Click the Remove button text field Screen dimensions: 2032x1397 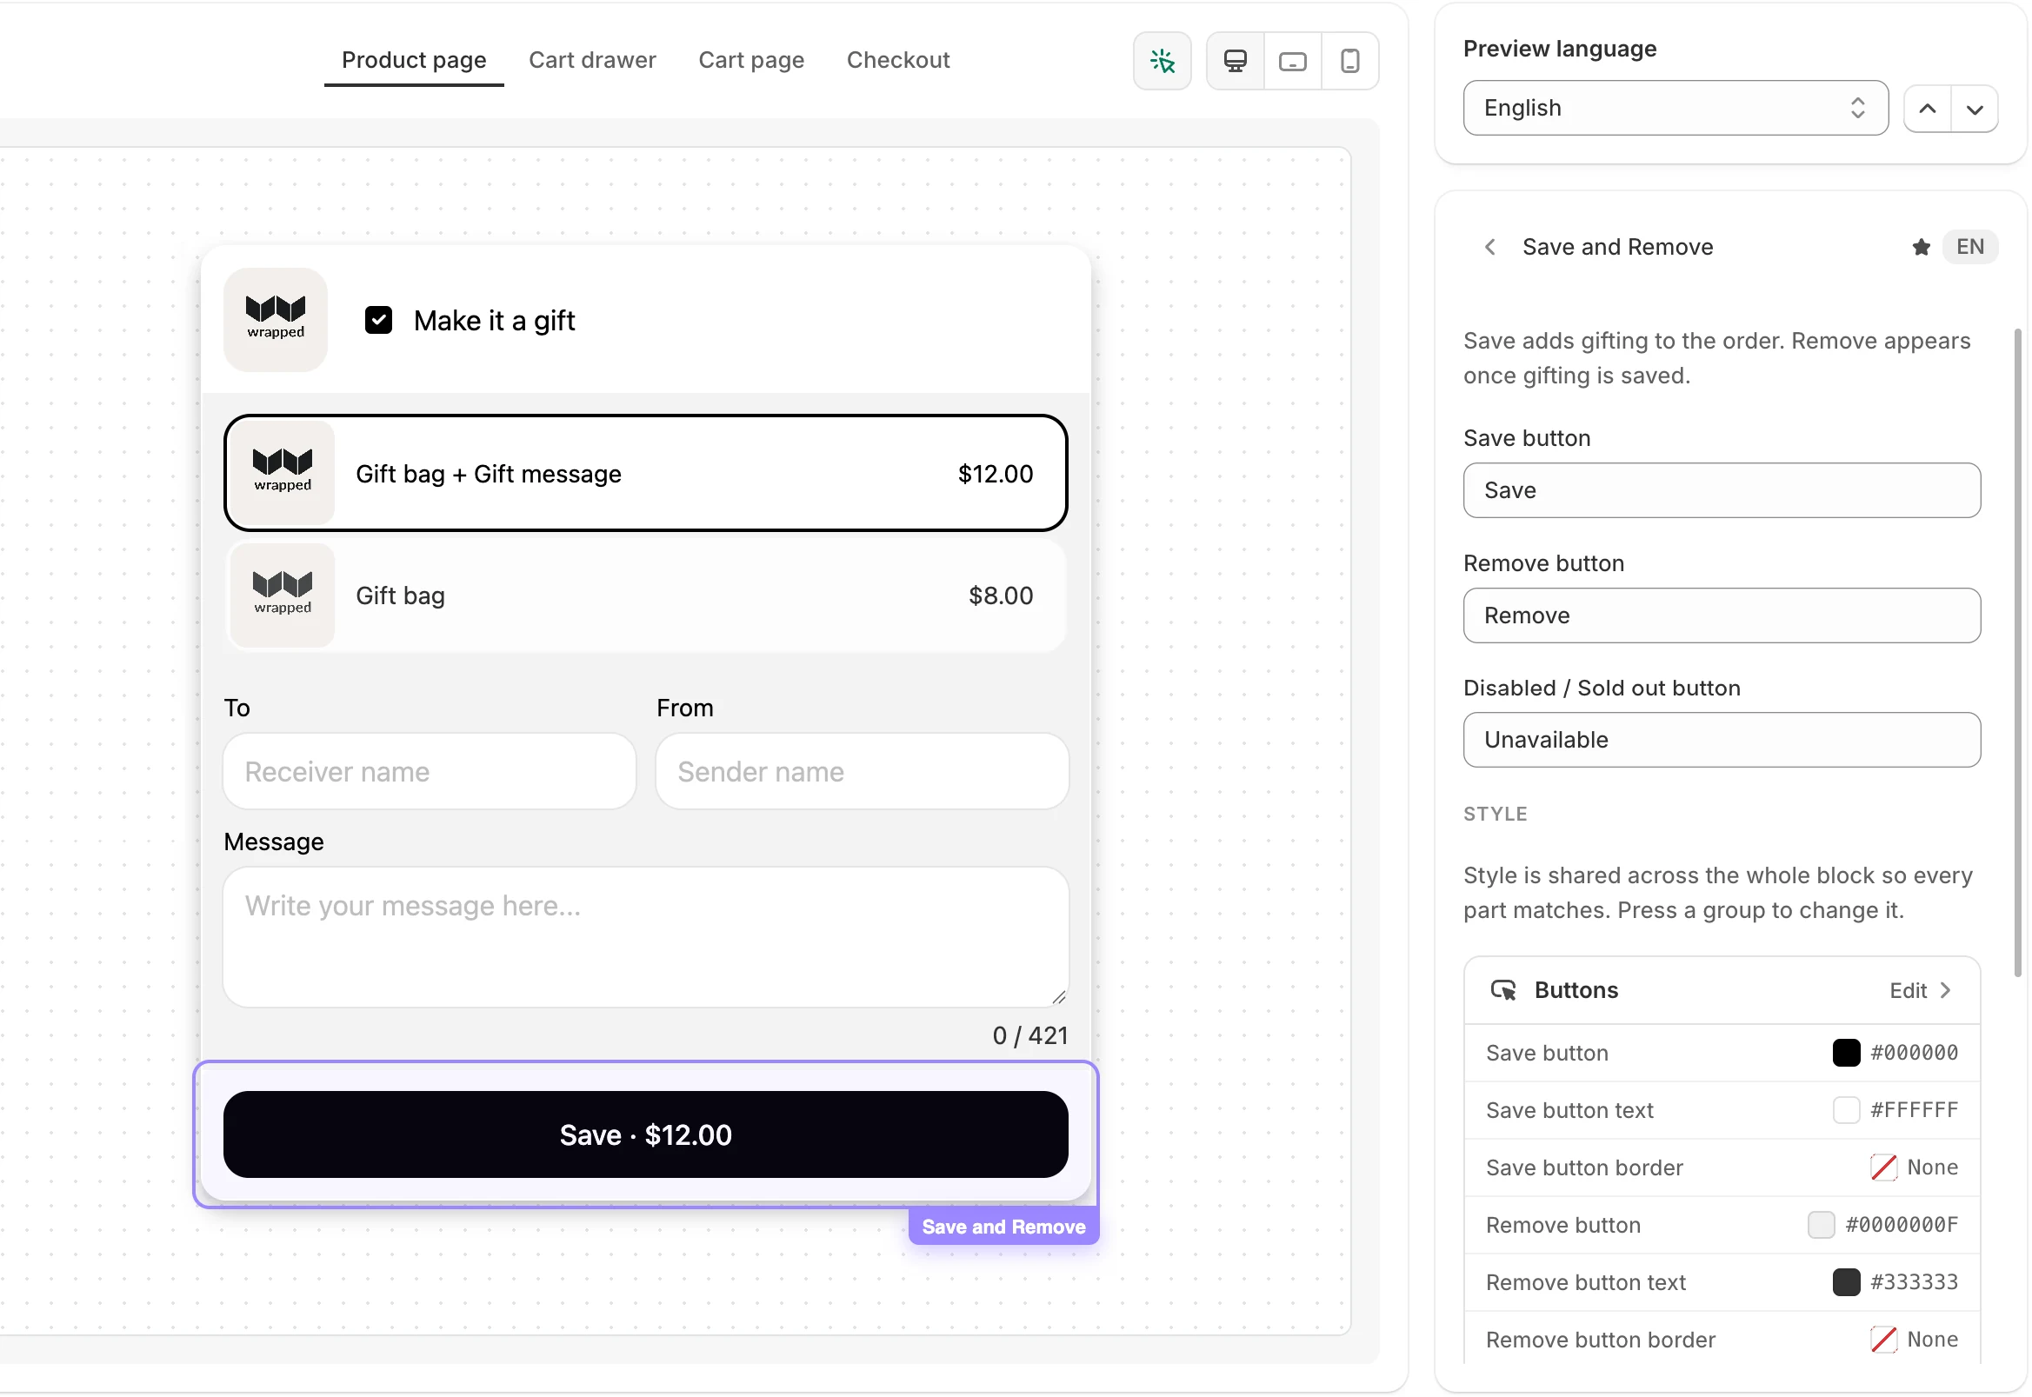point(1724,616)
